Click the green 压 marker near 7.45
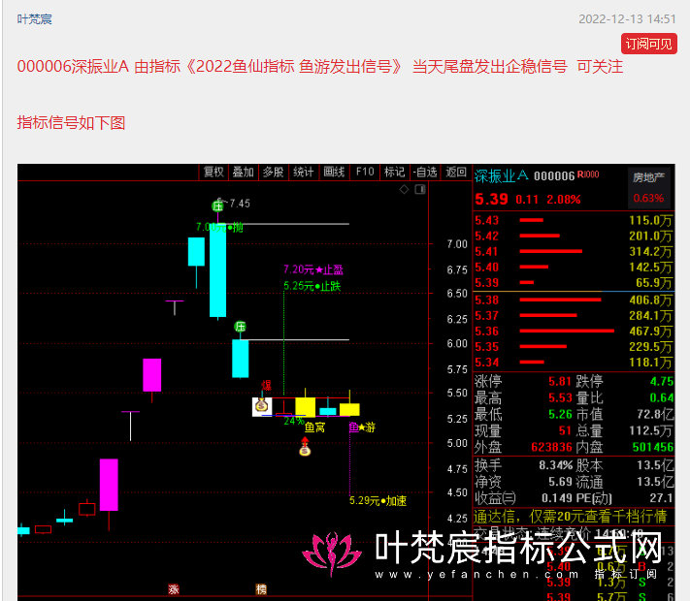The height and width of the screenshot is (601, 690). 217,206
